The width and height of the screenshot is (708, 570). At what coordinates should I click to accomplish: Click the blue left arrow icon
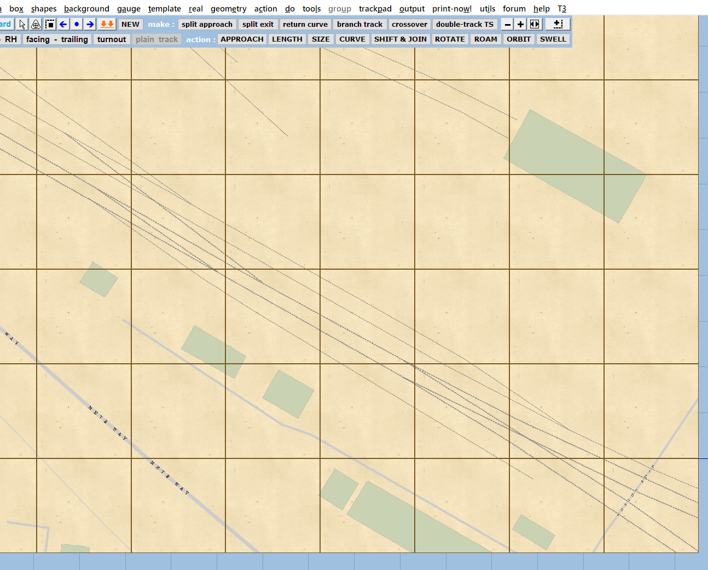(63, 24)
